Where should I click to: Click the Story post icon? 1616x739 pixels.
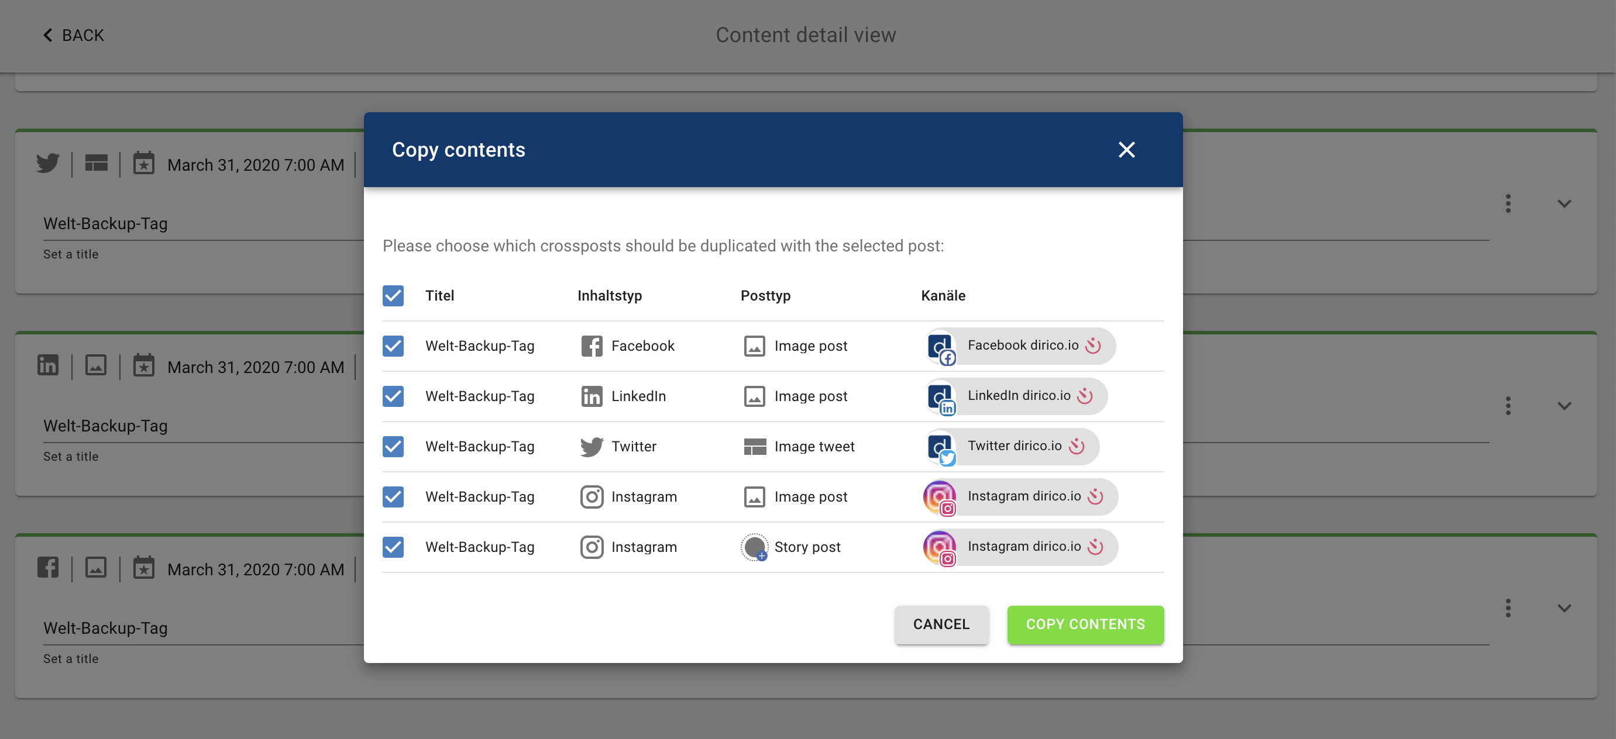pos(755,547)
